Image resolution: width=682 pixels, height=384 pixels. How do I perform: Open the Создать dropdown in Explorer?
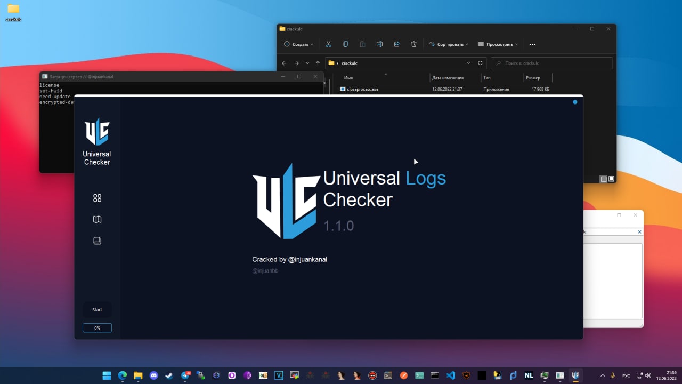(298, 44)
